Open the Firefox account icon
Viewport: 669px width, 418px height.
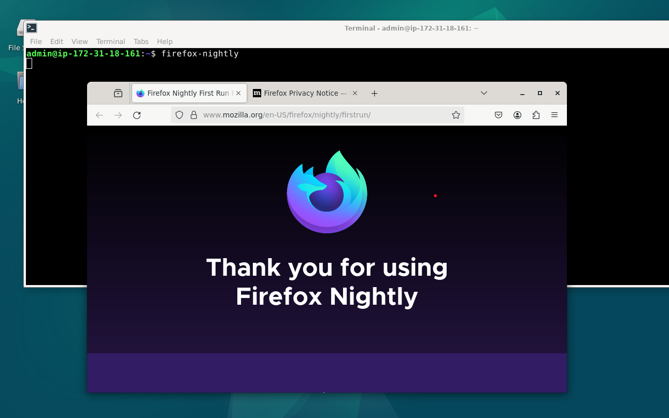point(517,115)
